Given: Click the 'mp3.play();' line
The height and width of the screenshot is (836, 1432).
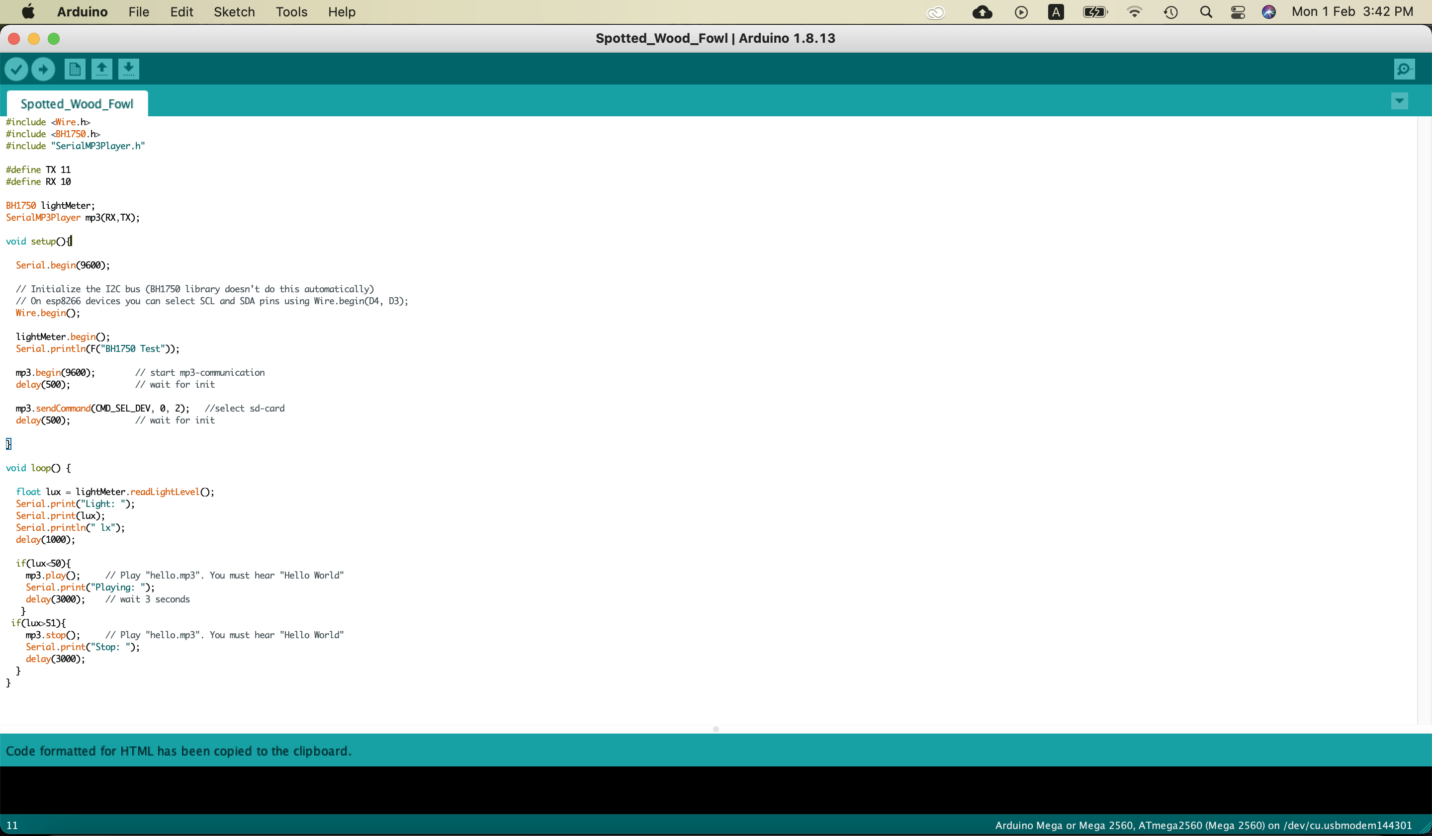Looking at the screenshot, I should tap(53, 576).
